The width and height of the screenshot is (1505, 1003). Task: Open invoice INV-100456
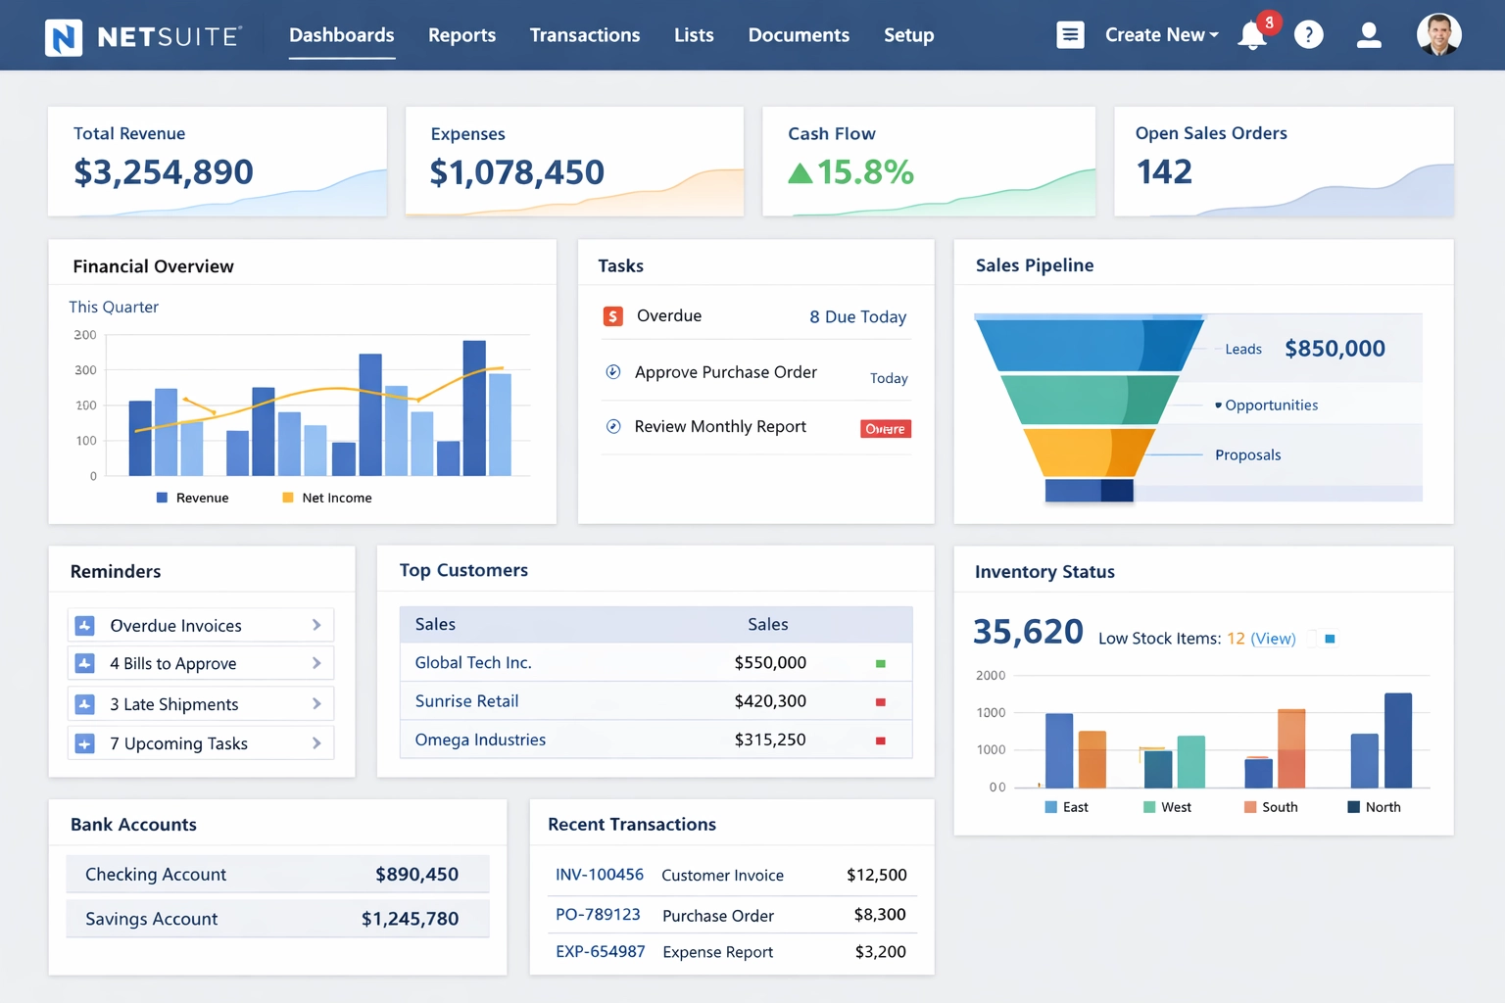[x=600, y=875]
